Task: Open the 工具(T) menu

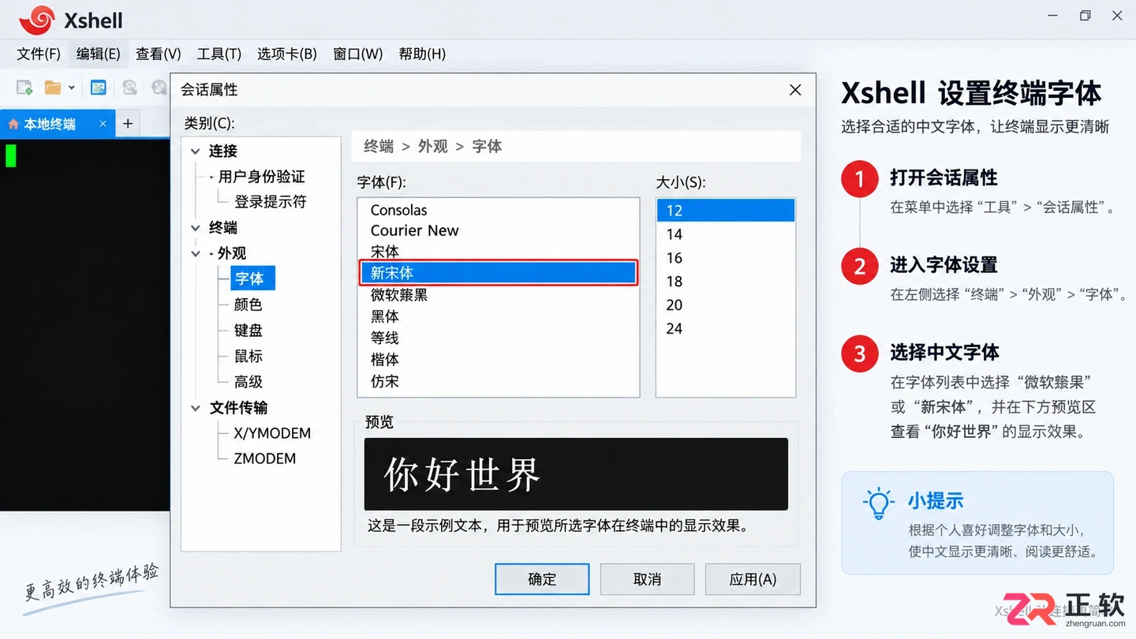Action: [x=219, y=54]
